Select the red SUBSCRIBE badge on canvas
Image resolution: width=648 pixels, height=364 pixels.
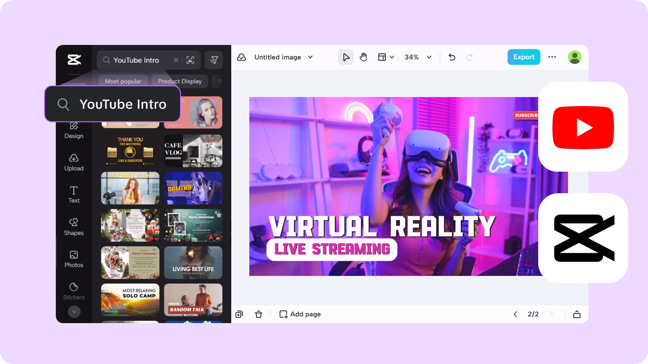click(x=526, y=115)
